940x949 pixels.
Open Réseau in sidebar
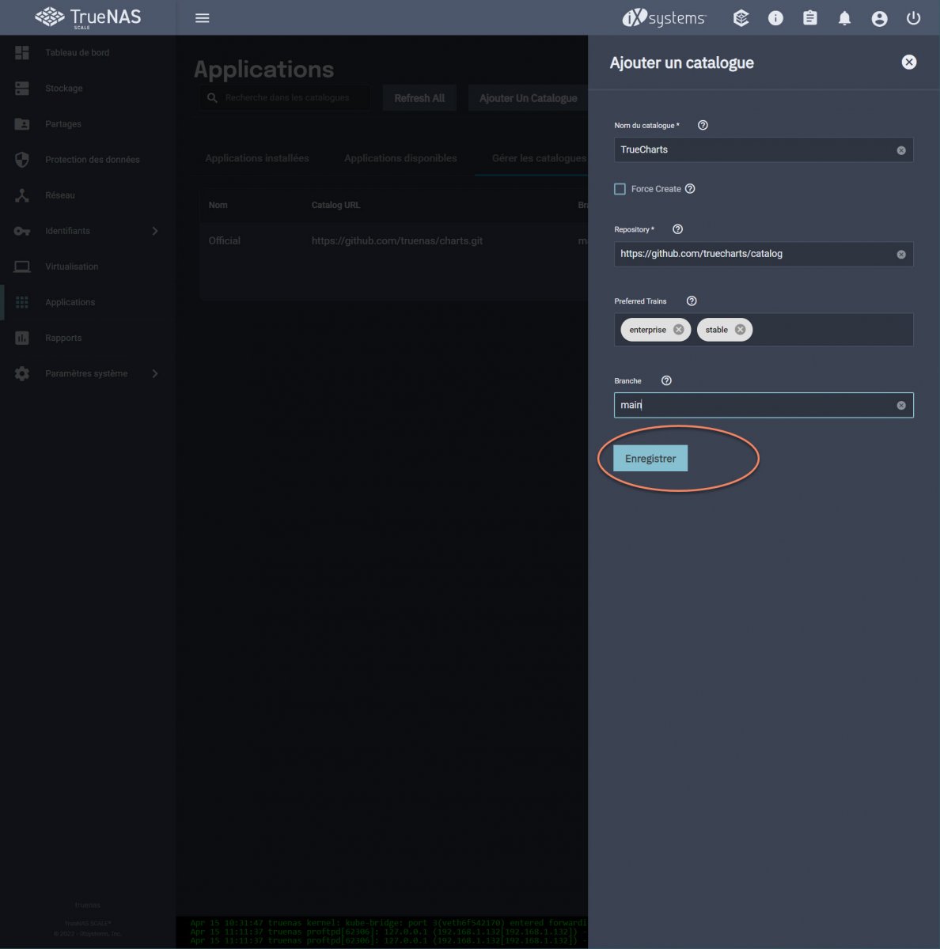88,195
